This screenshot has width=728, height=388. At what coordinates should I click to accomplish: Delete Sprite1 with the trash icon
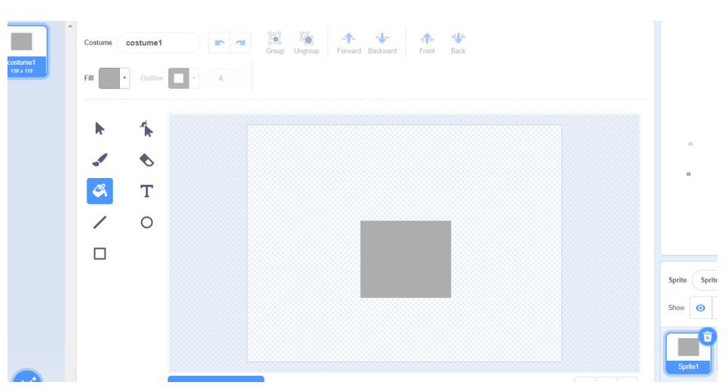(x=707, y=337)
